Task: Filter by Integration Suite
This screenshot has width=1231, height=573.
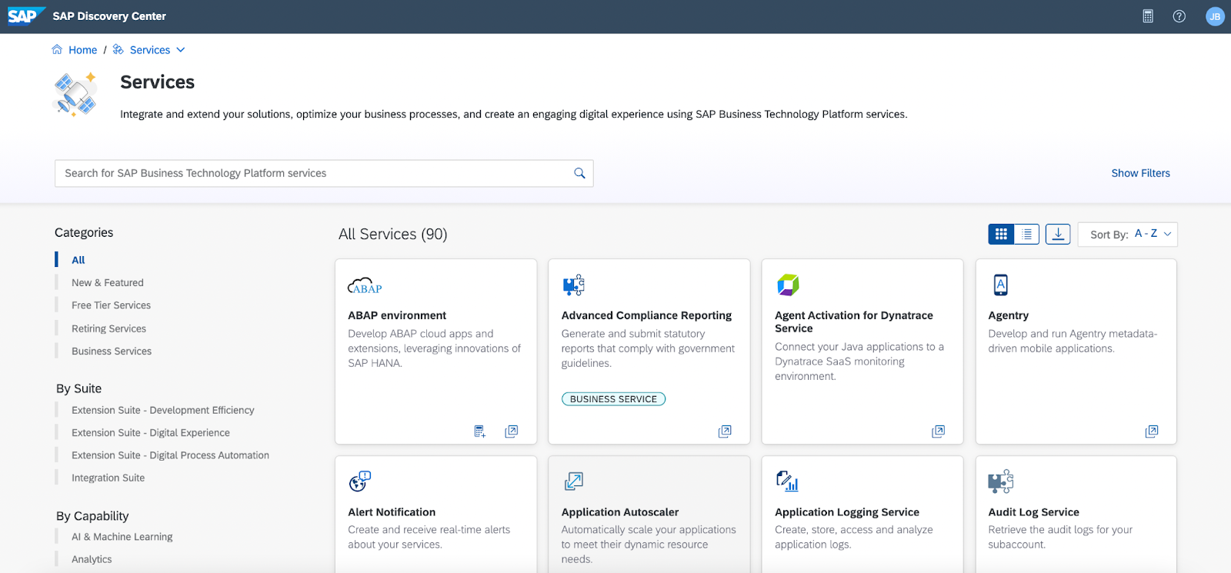Action: click(x=108, y=478)
